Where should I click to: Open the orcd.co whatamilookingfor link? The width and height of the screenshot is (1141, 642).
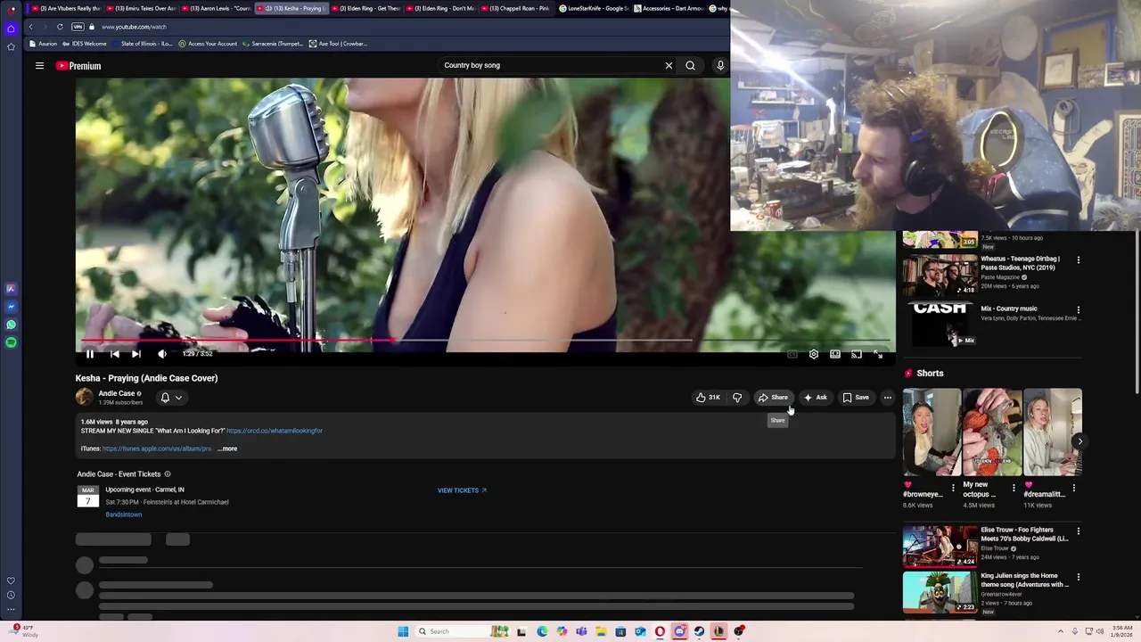click(x=275, y=431)
